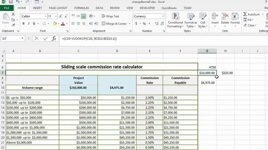Toggle Italic formatting

29,24
